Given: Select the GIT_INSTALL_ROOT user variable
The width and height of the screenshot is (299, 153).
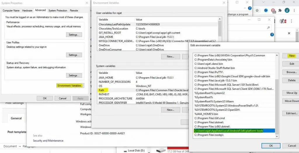Looking at the screenshot, I should (157, 33).
